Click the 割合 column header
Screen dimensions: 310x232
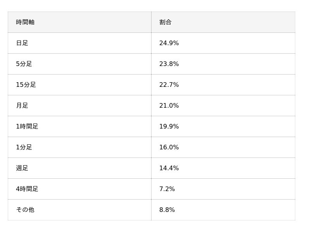pos(165,22)
